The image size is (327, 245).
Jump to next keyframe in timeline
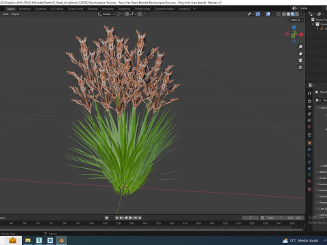pos(135,218)
